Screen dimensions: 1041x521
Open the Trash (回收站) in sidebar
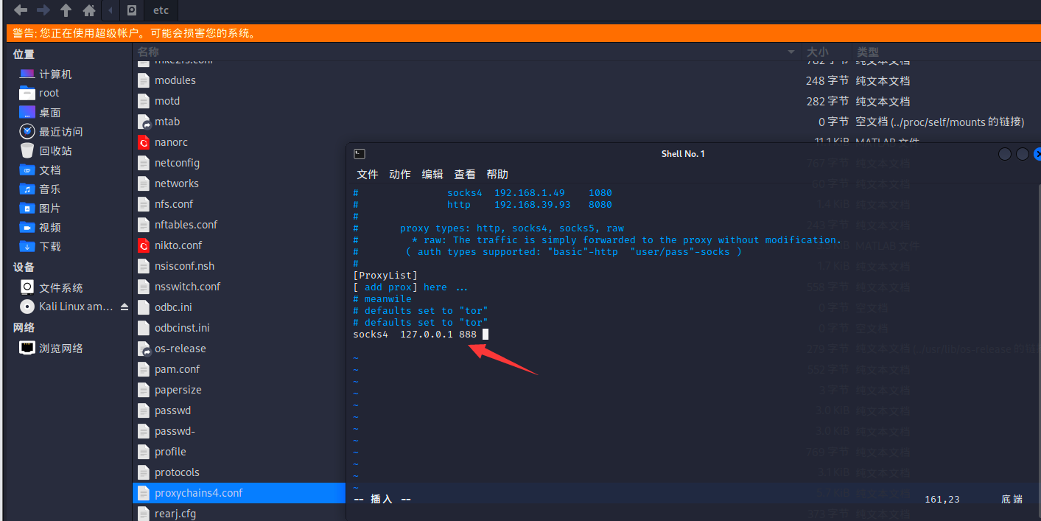click(x=55, y=151)
